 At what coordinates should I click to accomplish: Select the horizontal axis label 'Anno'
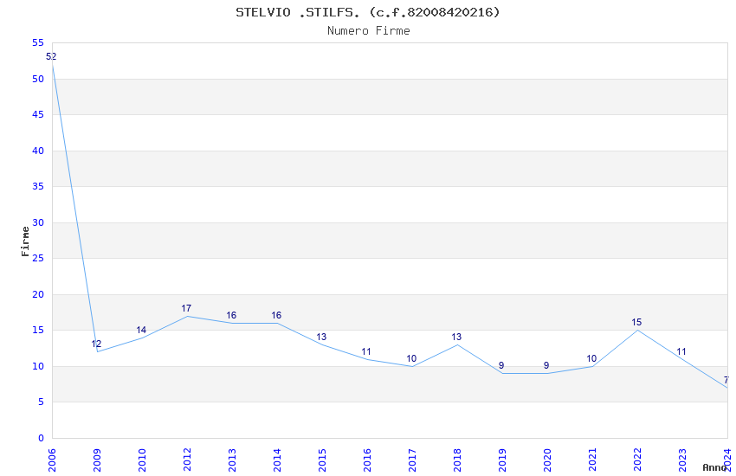714,467
